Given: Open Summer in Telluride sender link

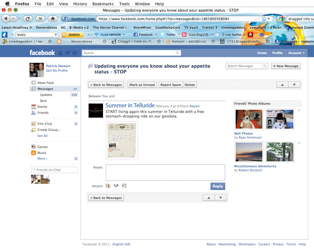Looking at the screenshot, I should coord(130,105).
